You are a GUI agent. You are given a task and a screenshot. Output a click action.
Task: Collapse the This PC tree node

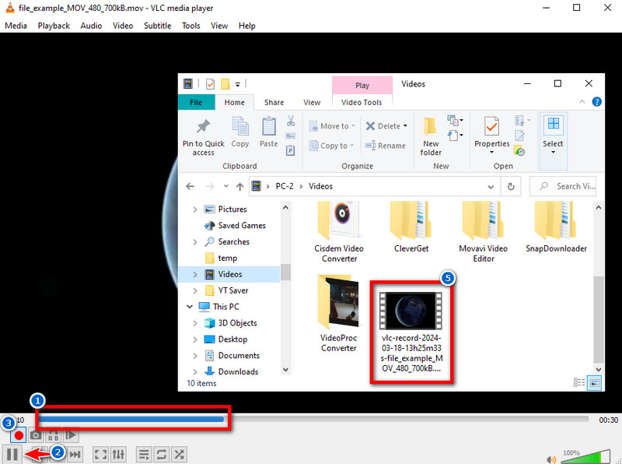click(x=190, y=307)
